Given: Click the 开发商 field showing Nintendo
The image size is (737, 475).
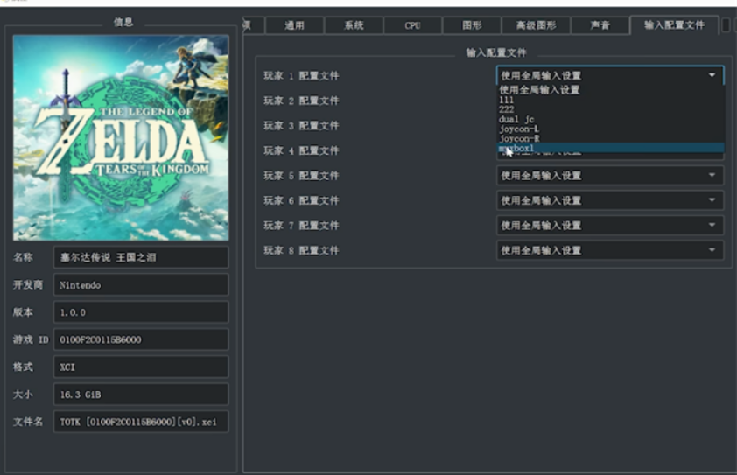Looking at the screenshot, I should tap(141, 284).
